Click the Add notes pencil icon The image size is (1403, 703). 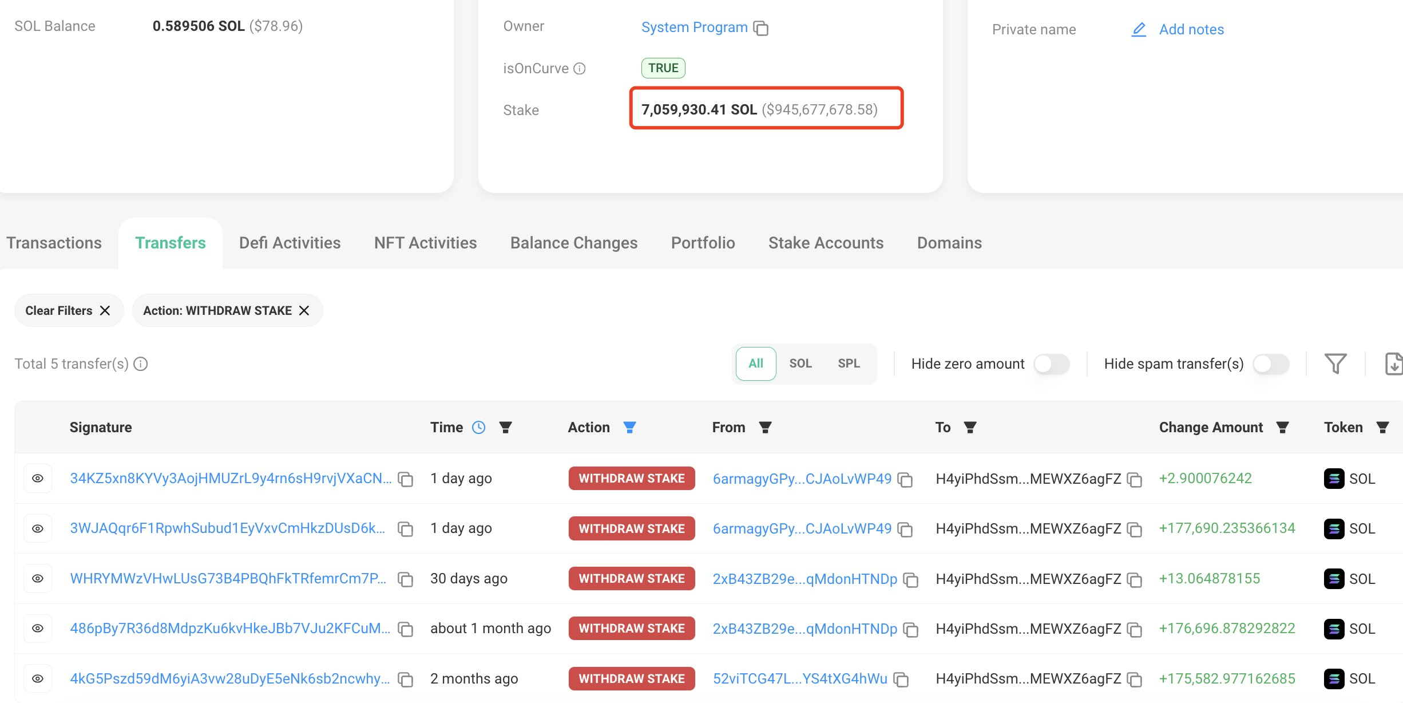1139,29
